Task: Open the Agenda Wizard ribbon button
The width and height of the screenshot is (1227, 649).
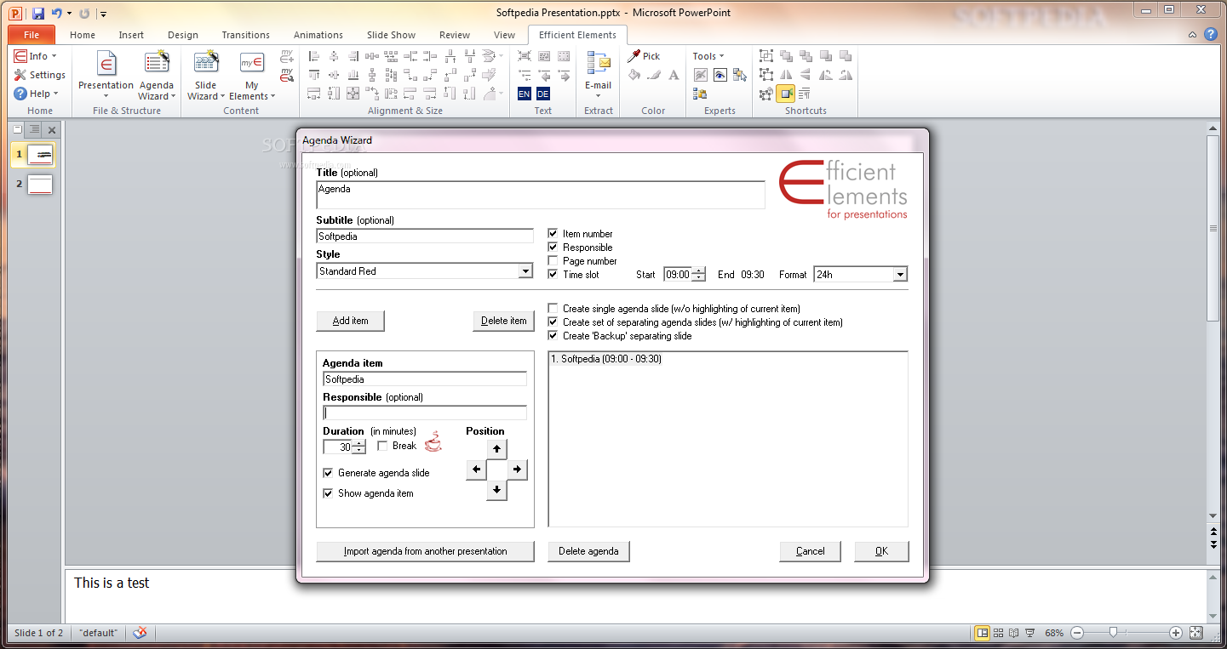Action: [157, 75]
